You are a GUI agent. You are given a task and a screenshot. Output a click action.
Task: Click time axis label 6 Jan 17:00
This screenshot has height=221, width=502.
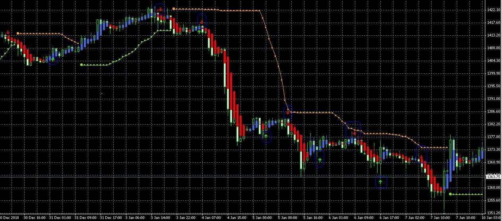390,218
